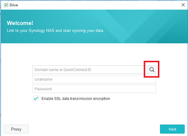Select the Password input field
This screenshot has height=136, width=188.
pos(94,89)
